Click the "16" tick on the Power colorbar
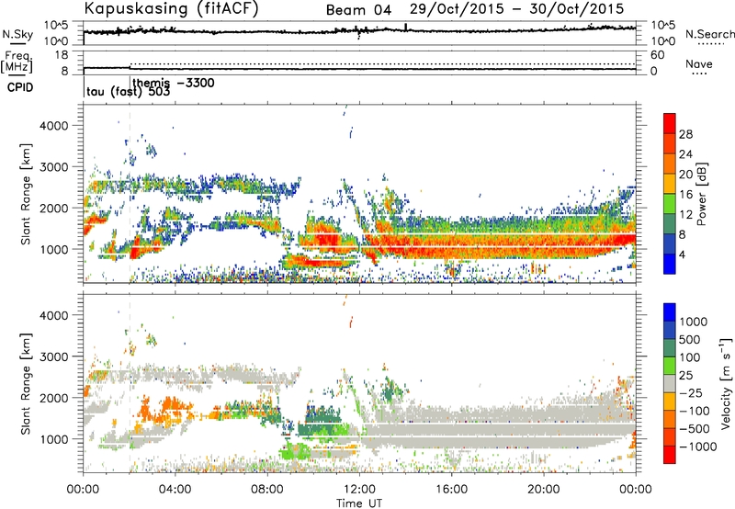 (685, 195)
